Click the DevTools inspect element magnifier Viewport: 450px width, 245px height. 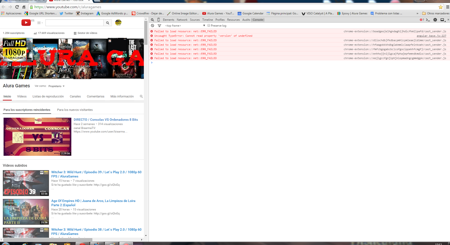point(152,20)
